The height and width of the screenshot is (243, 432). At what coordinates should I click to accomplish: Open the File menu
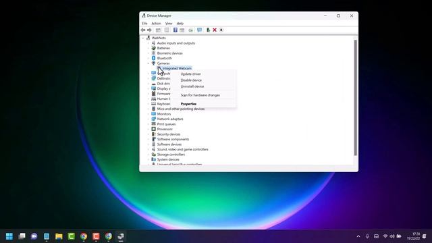click(144, 24)
